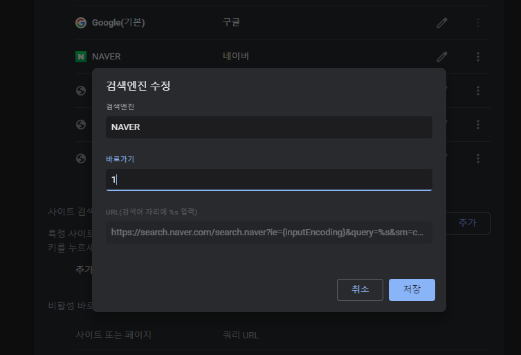Open more options for third search engine row
The height and width of the screenshot is (355, 521).
[x=478, y=91]
